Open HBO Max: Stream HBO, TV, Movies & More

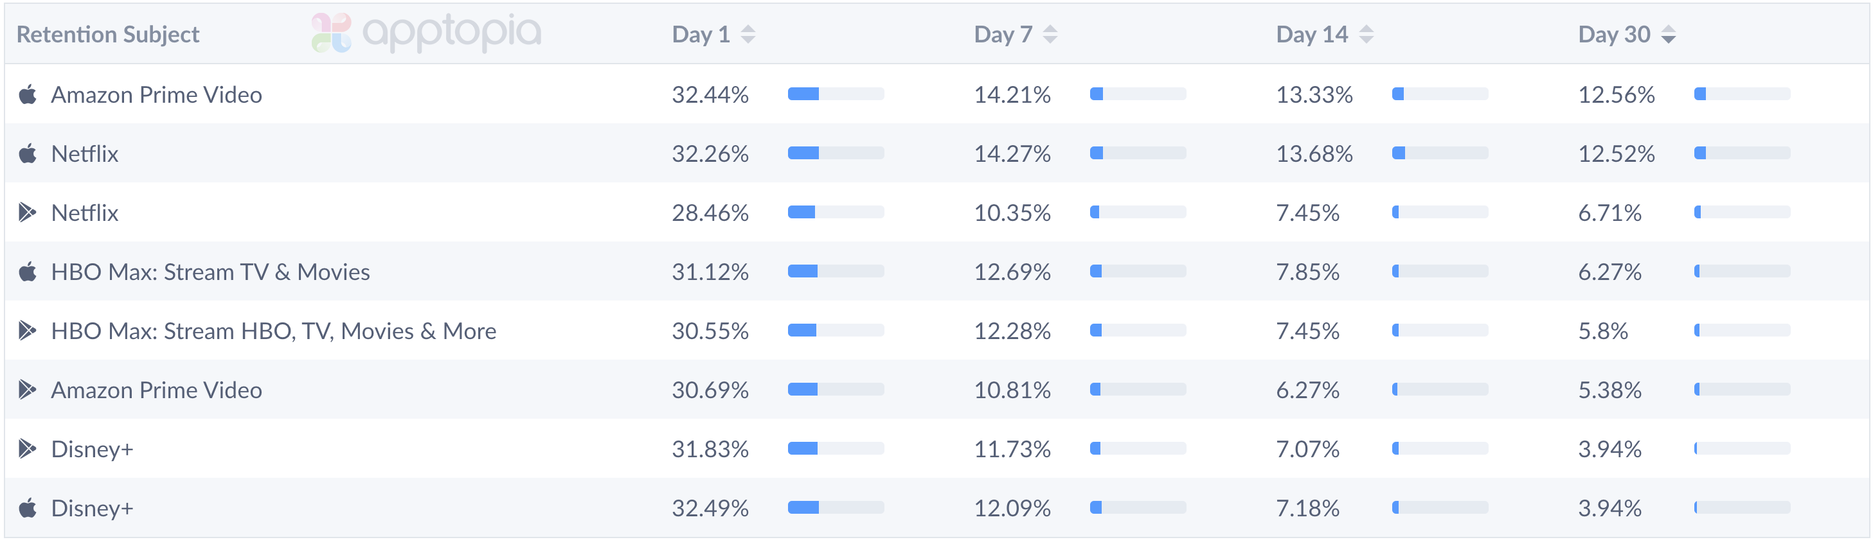pos(273,331)
